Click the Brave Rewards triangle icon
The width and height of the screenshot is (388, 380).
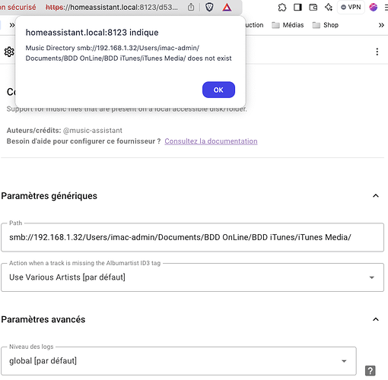(x=227, y=7)
